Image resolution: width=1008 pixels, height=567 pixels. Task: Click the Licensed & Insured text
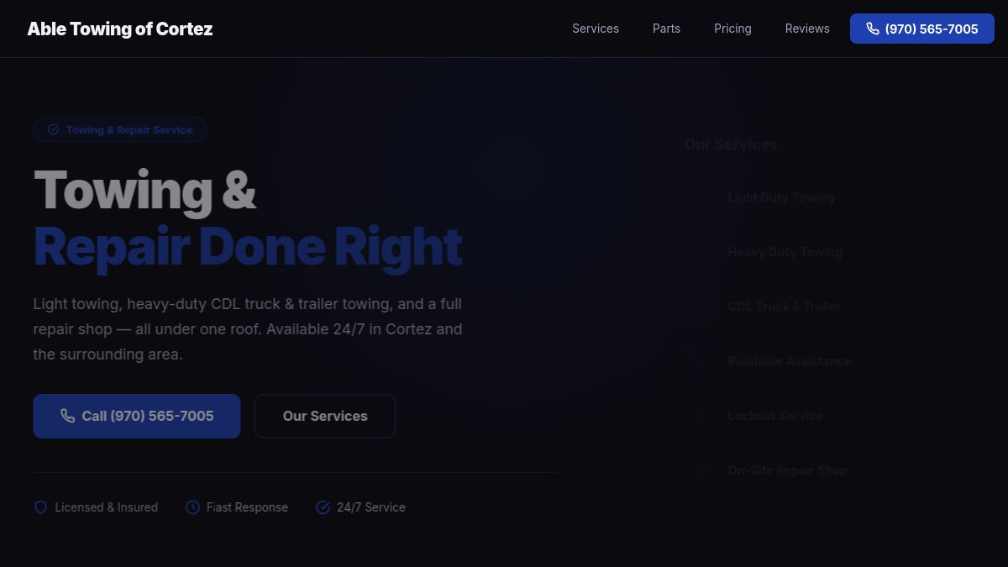(x=107, y=507)
